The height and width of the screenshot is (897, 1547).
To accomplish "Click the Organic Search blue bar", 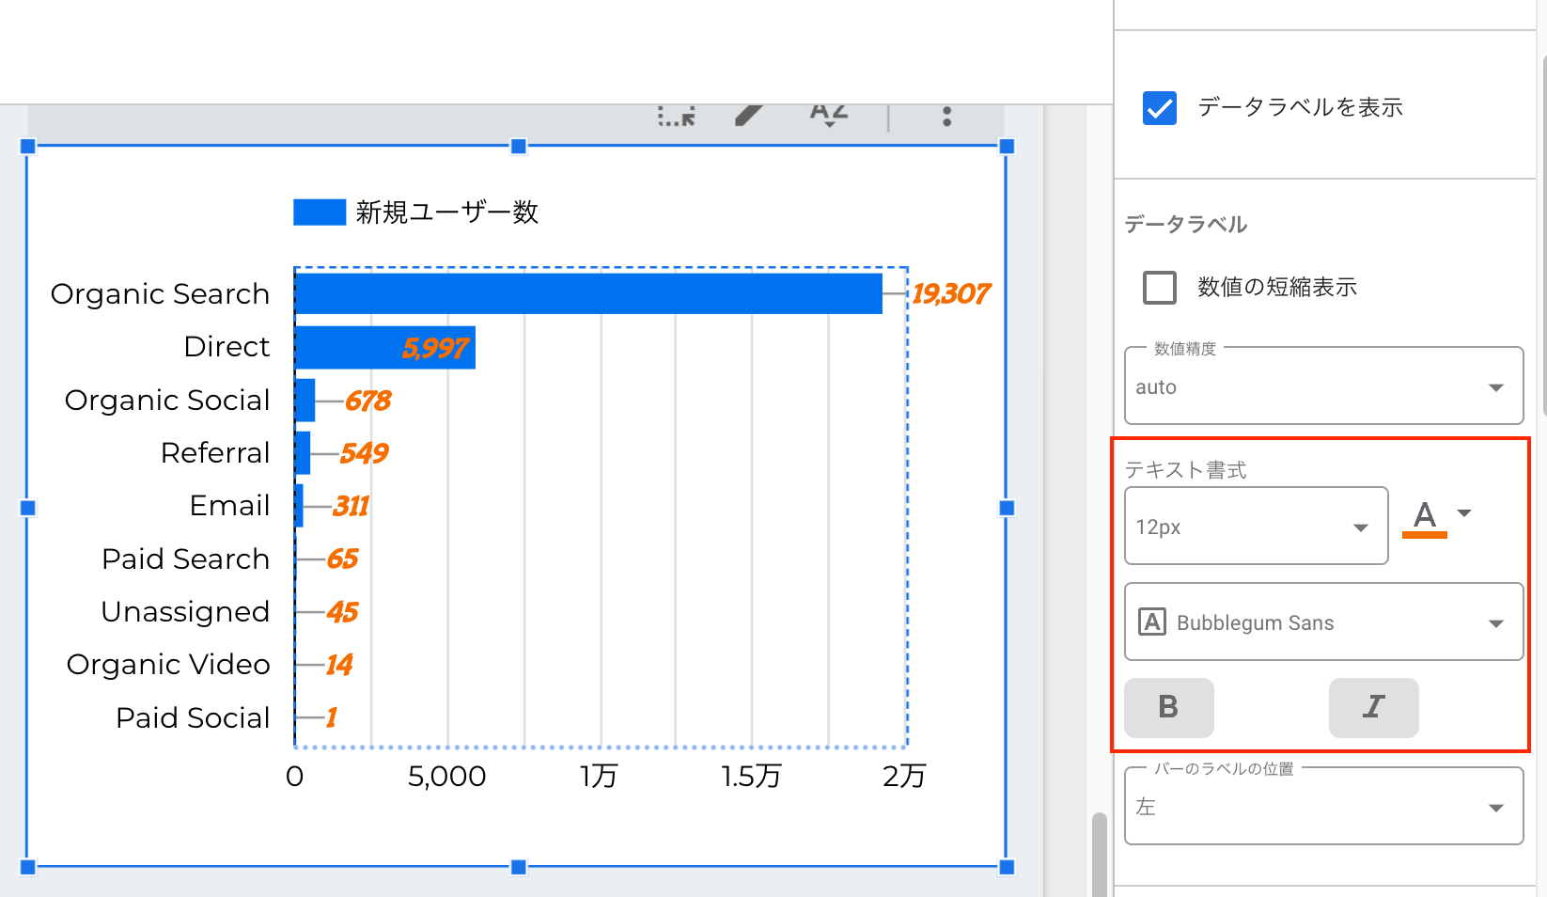I will pyautogui.click(x=588, y=293).
